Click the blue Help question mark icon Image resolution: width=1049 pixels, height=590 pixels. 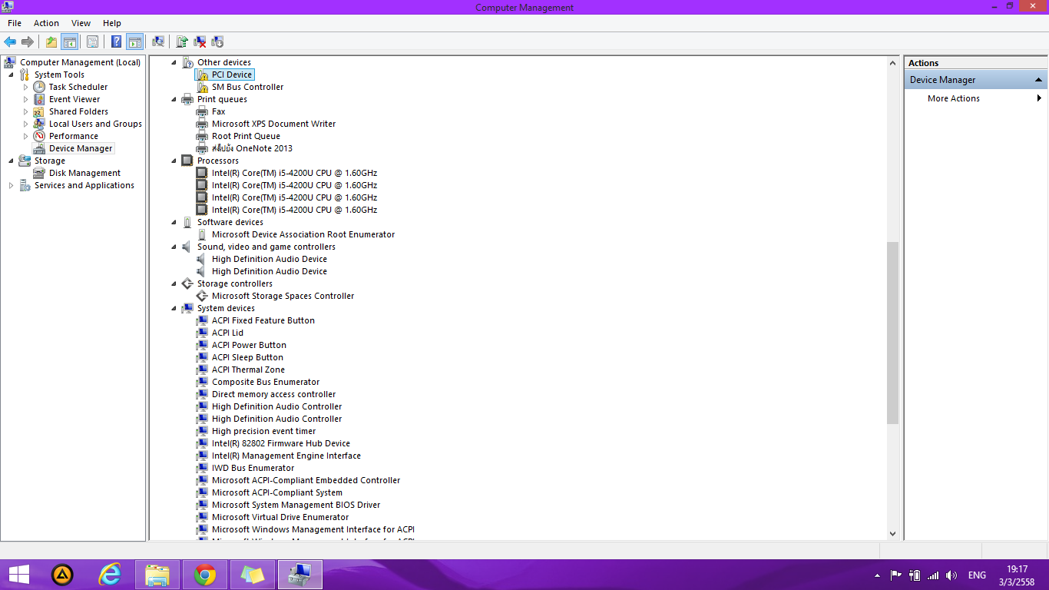(x=117, y=41)
